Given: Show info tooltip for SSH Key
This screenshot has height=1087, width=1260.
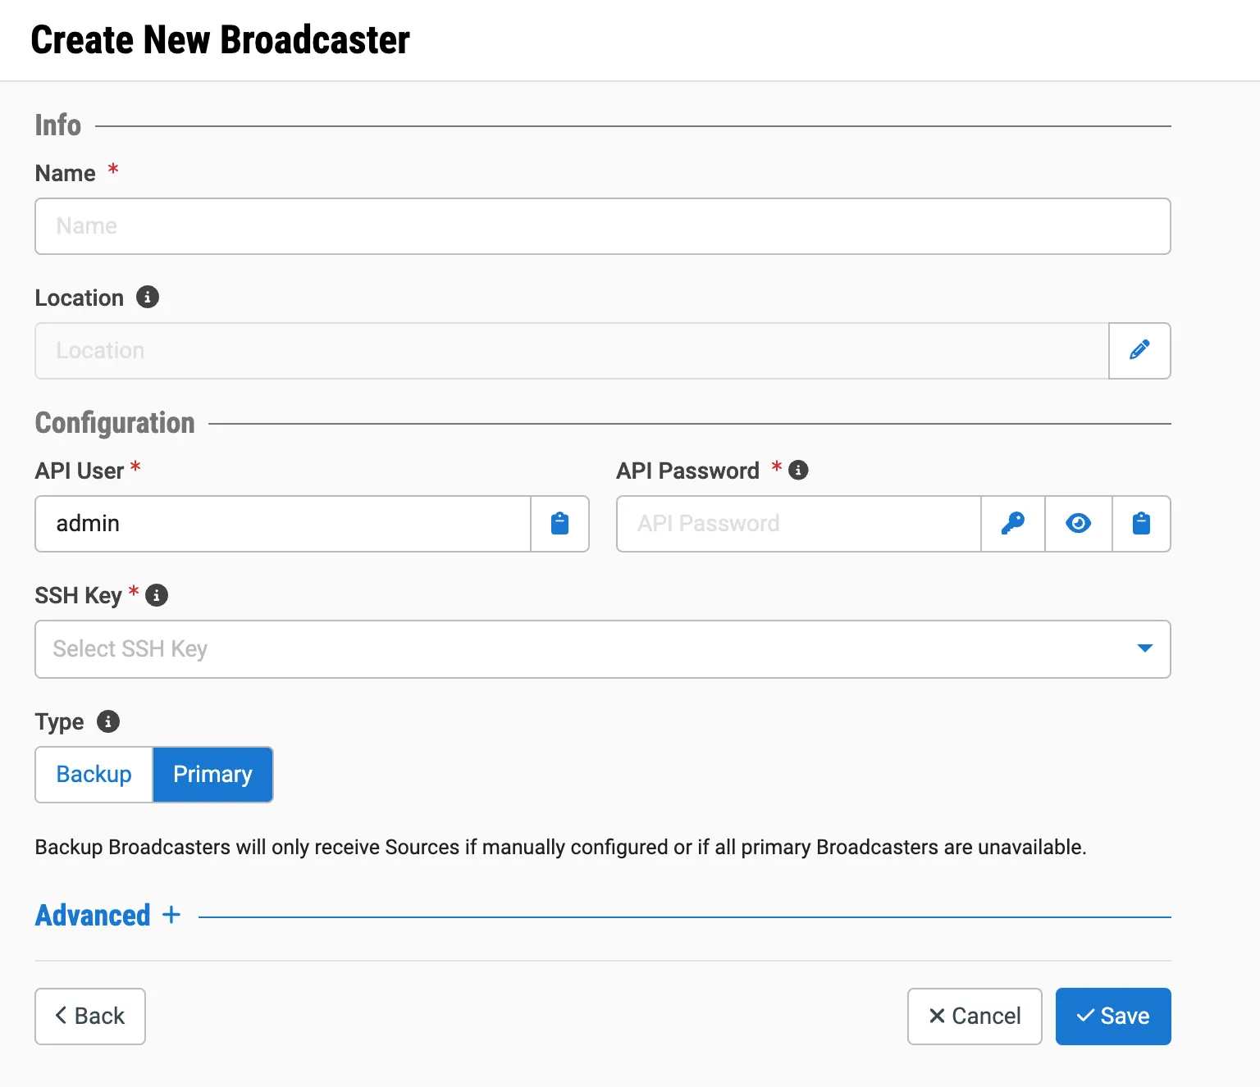Looking at the screenshot, I should click(157, 595).
